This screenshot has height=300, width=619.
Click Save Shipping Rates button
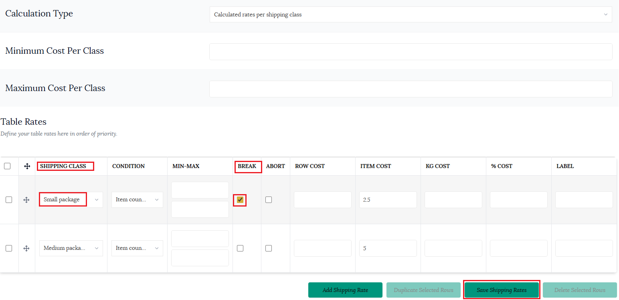pos(502,290)
